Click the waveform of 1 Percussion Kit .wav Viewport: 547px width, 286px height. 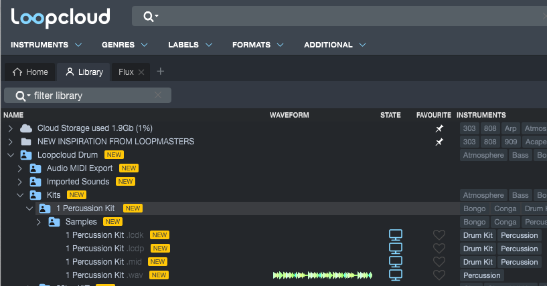323,275
